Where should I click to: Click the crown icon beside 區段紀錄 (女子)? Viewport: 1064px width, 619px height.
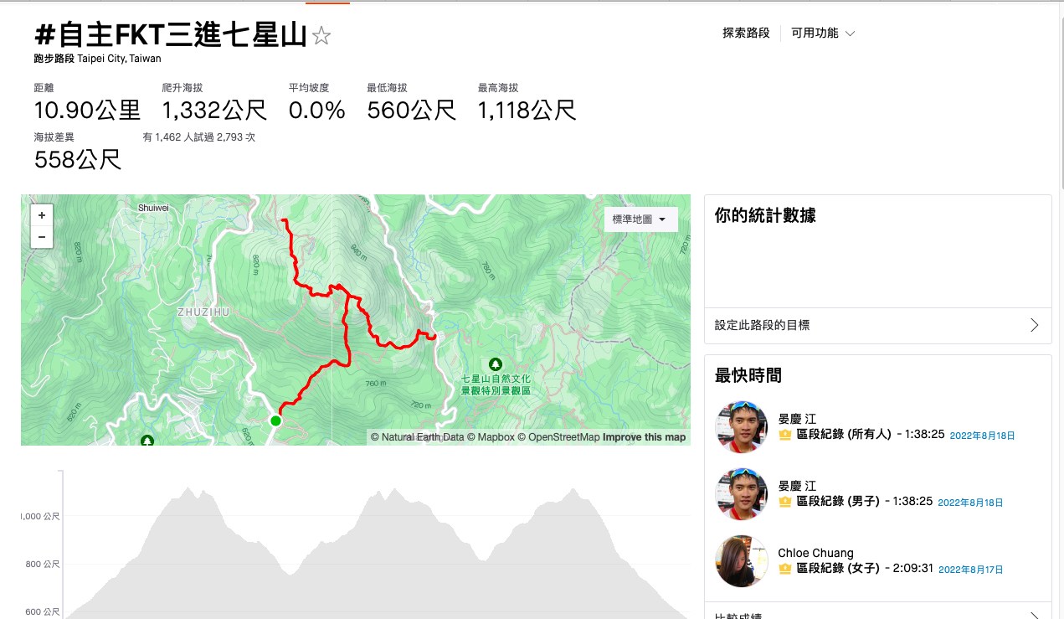point(785,569)
